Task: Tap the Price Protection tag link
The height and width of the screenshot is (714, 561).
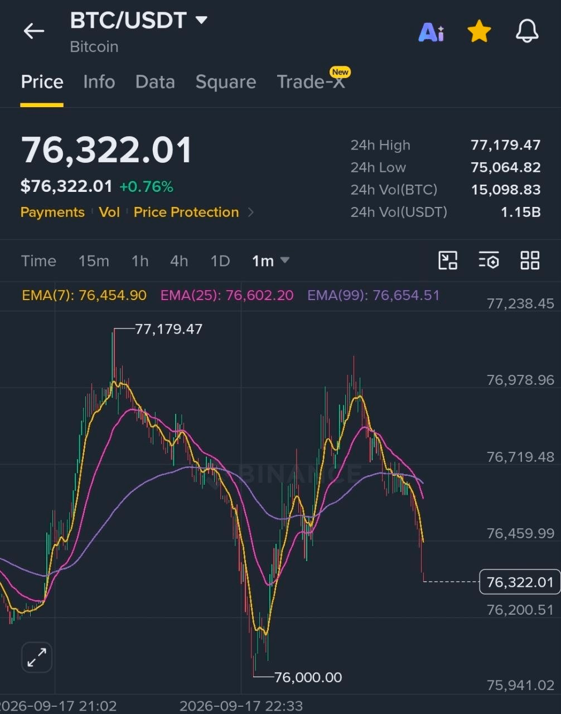Action: (186, 212)
